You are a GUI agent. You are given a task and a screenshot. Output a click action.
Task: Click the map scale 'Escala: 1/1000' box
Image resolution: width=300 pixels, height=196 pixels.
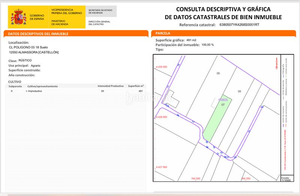(x=286, y=178)
